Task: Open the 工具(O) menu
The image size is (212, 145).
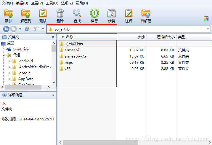Action: 52,3
